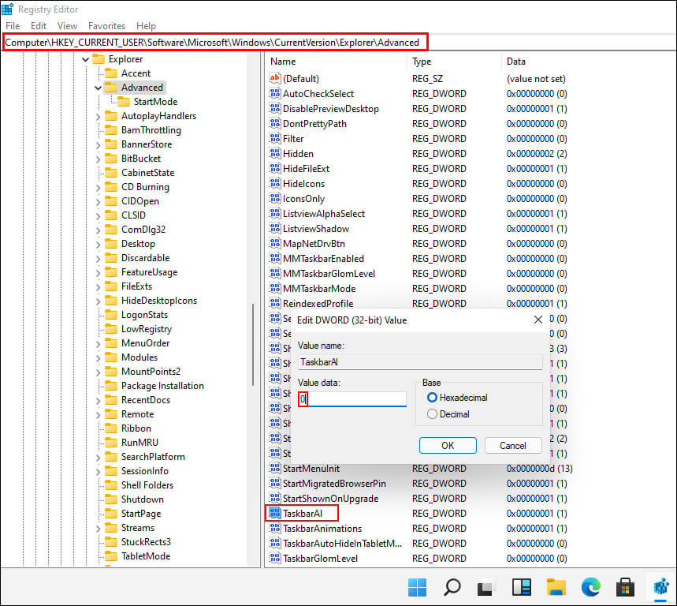This screenshot has height=606, width=677.
Task: Select the TaskbarAutoHideInTabletM... value name
Action: (x=342, y=544)
